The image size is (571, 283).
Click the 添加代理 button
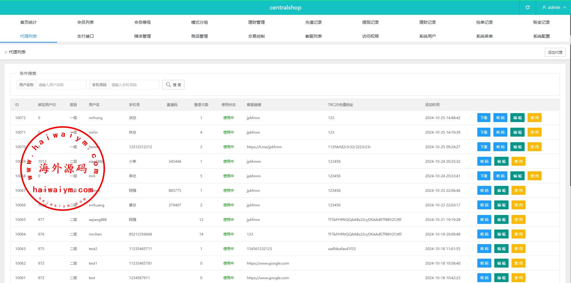pyautogui.click(x=555, y=52)
